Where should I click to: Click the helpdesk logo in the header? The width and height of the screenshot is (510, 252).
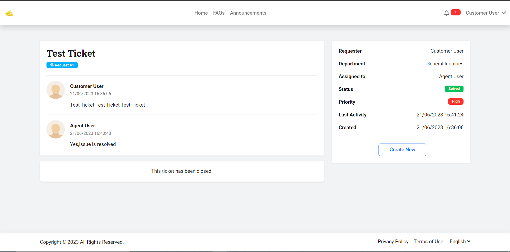pos(9,13)
